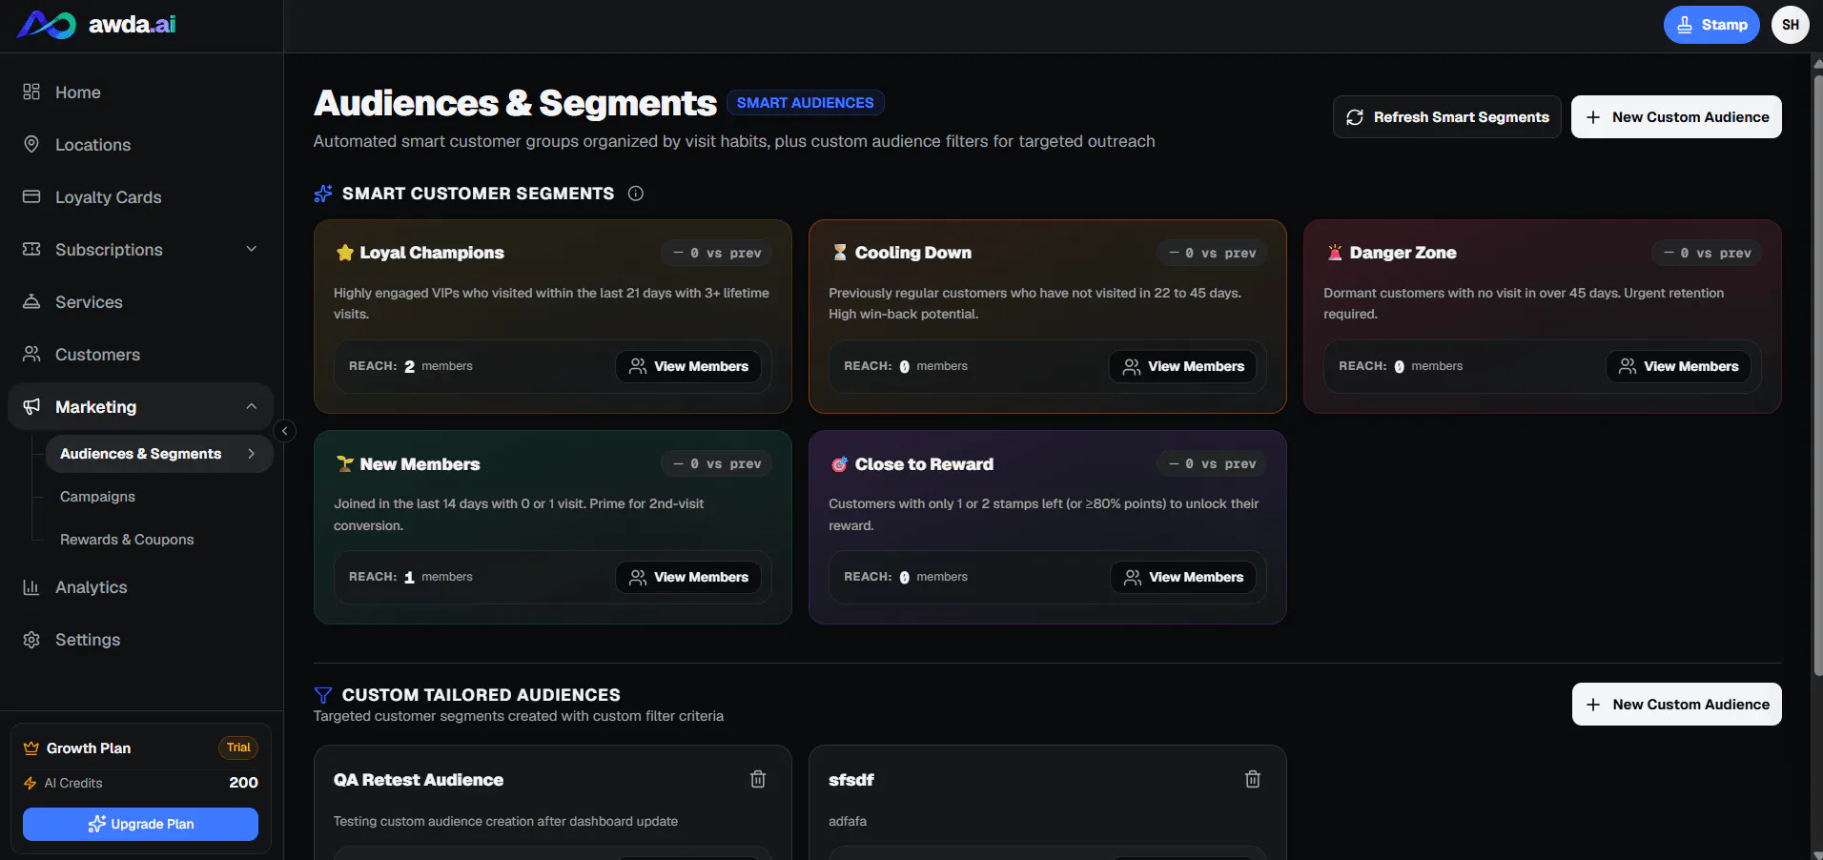Click the sidebar collapse arrow button
Image resolution: width=1823 pixels, height=860 pixels.
pyautogui.click(x=284, y=431)
